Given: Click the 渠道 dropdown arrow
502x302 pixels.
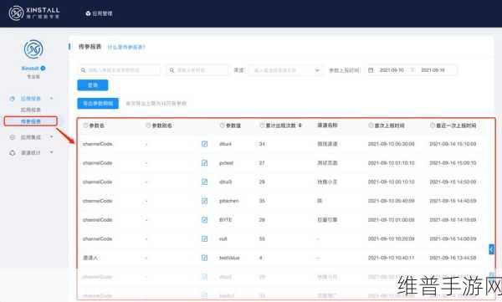Looking at the screenshot, I should coord(317,70).
